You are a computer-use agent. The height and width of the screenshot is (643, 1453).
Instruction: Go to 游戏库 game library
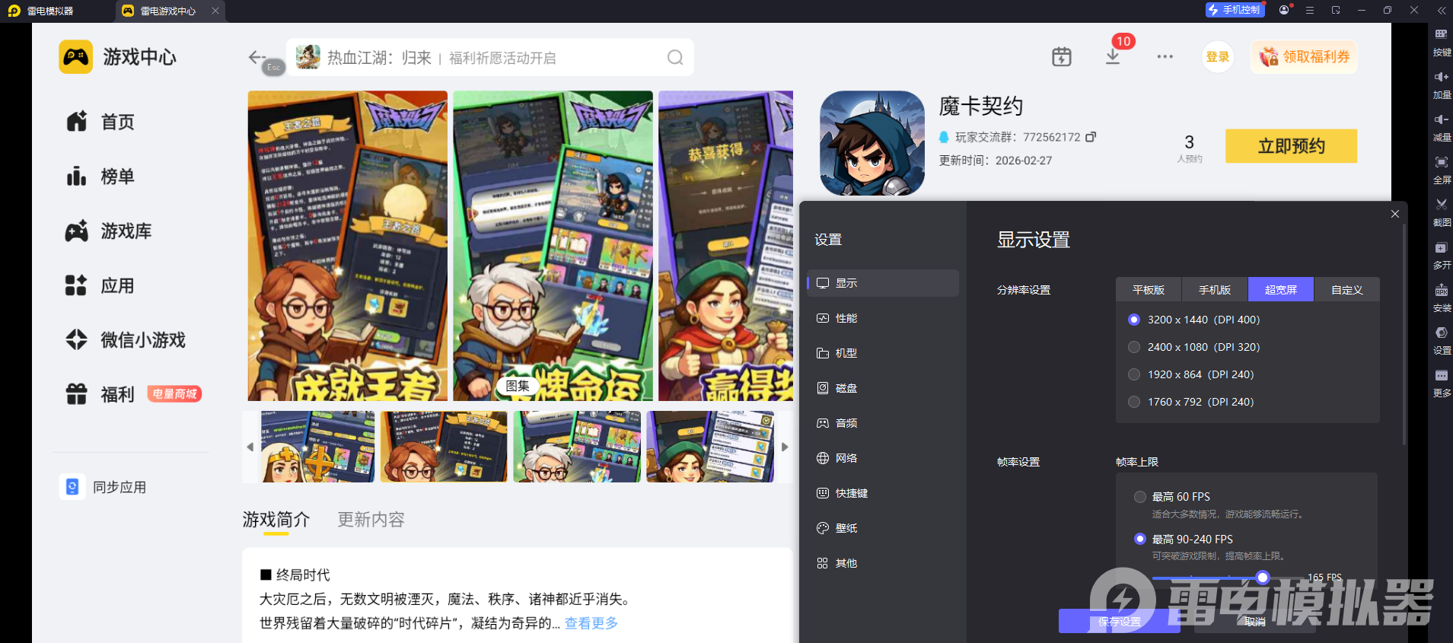(x=109, y=231)
